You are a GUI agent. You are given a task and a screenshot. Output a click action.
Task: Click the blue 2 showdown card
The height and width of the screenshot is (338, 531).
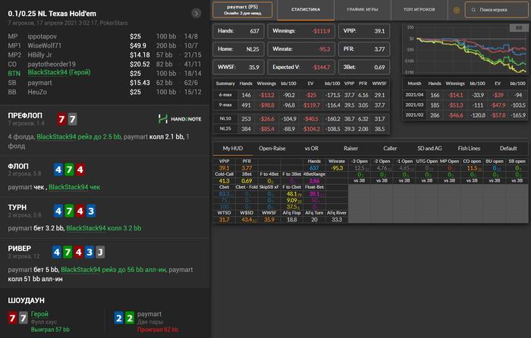(x=118, y=318)
